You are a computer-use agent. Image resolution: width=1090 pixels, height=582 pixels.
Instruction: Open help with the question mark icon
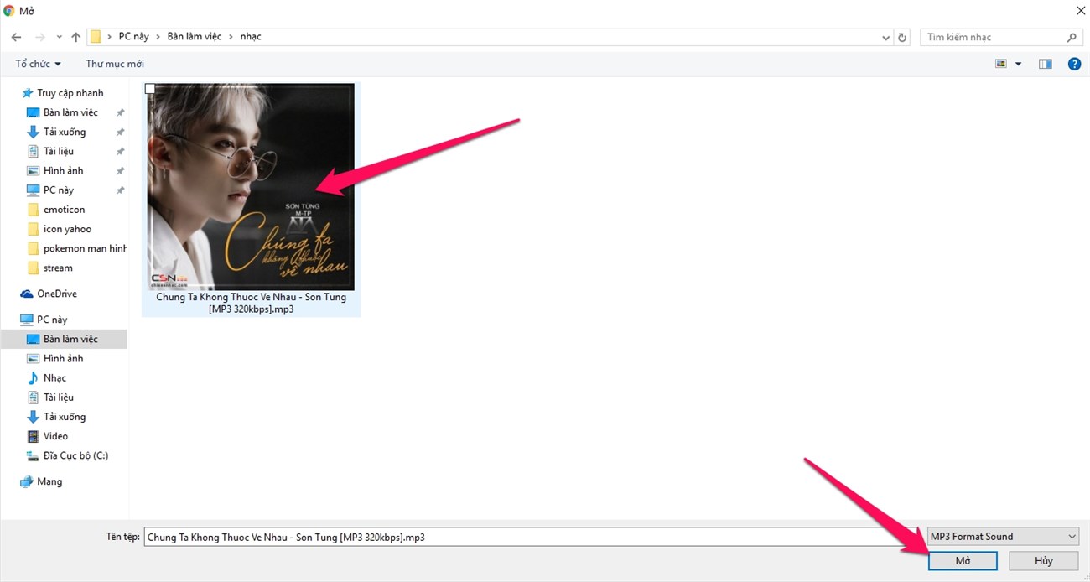point(1074,64)
